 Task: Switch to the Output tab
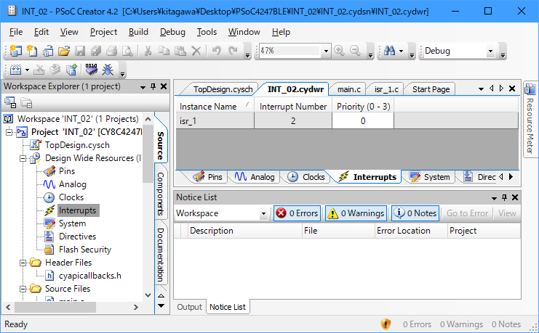click(x=189, y=307)
